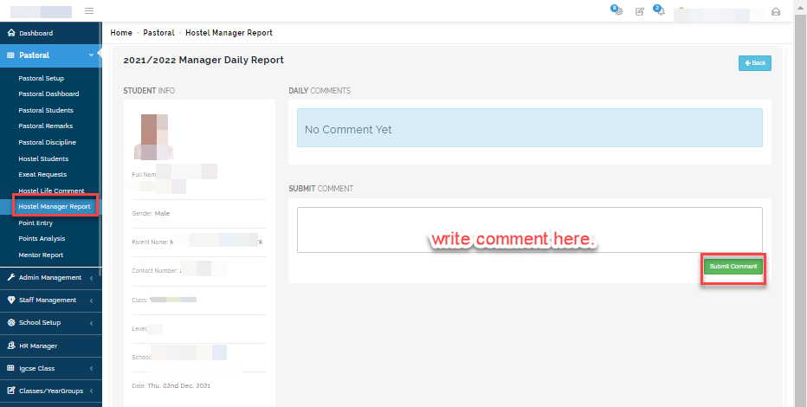Open Pastoral Discipline menu item
This screenshot has height=407, width=807.
[x=48, y=143]
